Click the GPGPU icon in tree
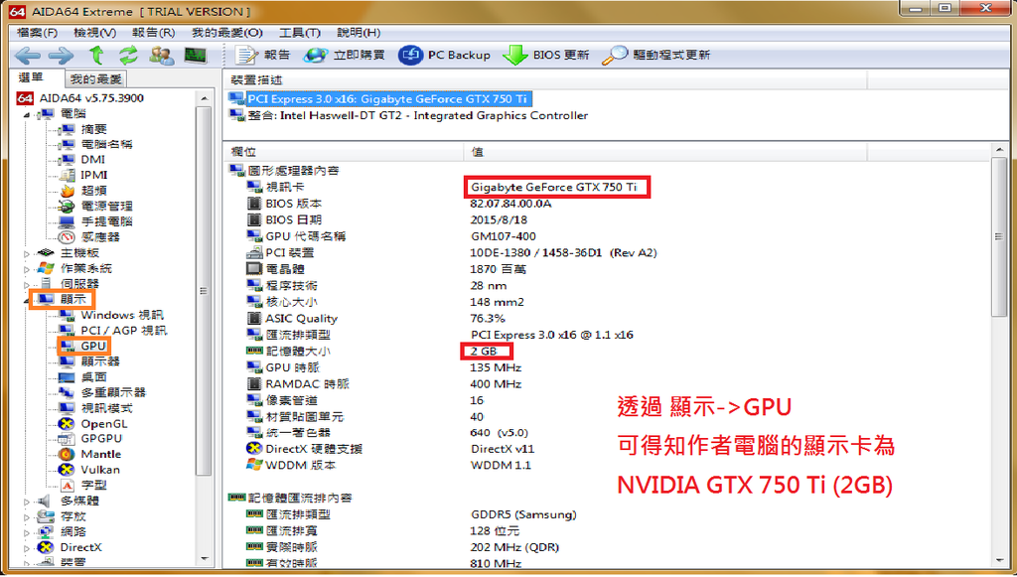Image resolution: width=1017 pixels, height=577 pixels. coord(67,439)
